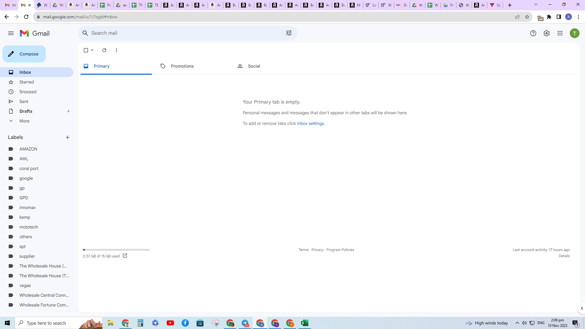Open a new browser tab

(x=510, y=5)
